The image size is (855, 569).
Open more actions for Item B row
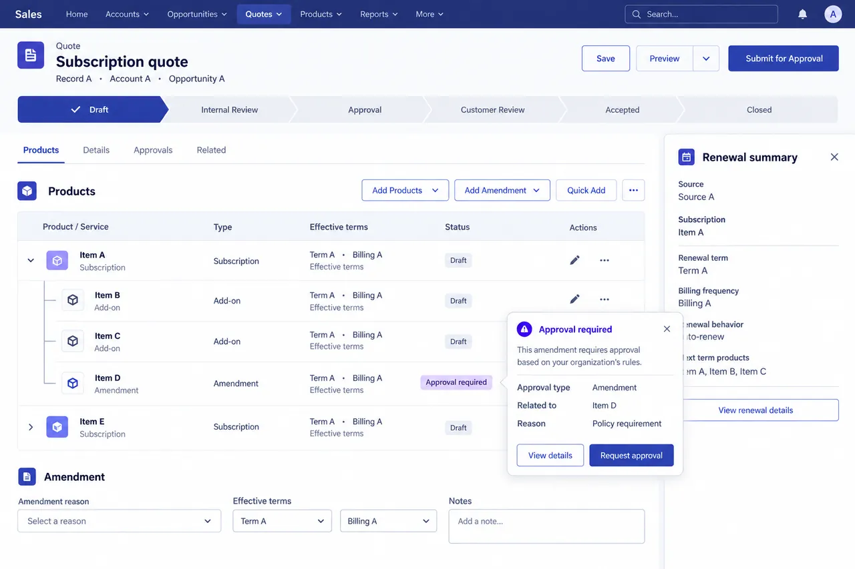point(605,300)
